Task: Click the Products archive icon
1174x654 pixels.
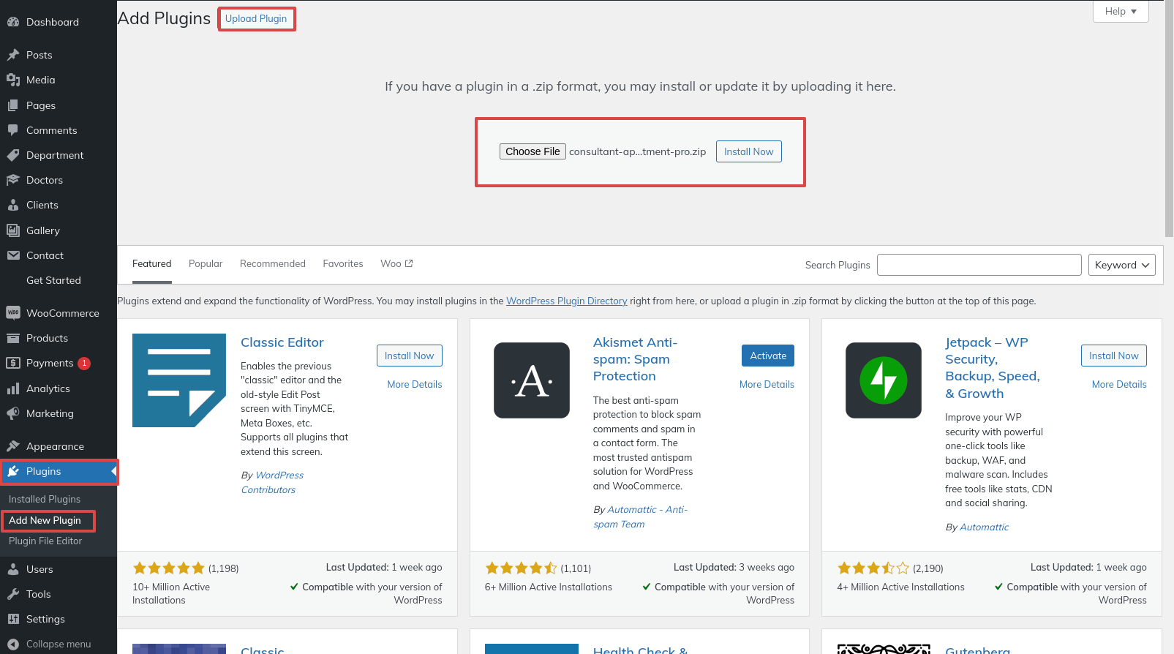Action: (x=13, y=338)
